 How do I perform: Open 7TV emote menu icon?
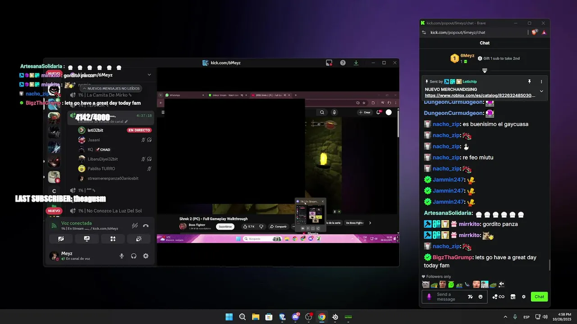[x=471, y=297]
